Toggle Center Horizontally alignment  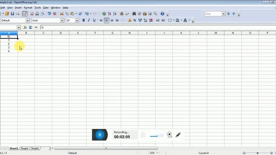[107, 20]
